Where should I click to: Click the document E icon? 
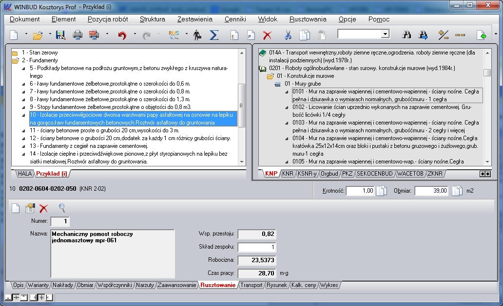(234, 35)
